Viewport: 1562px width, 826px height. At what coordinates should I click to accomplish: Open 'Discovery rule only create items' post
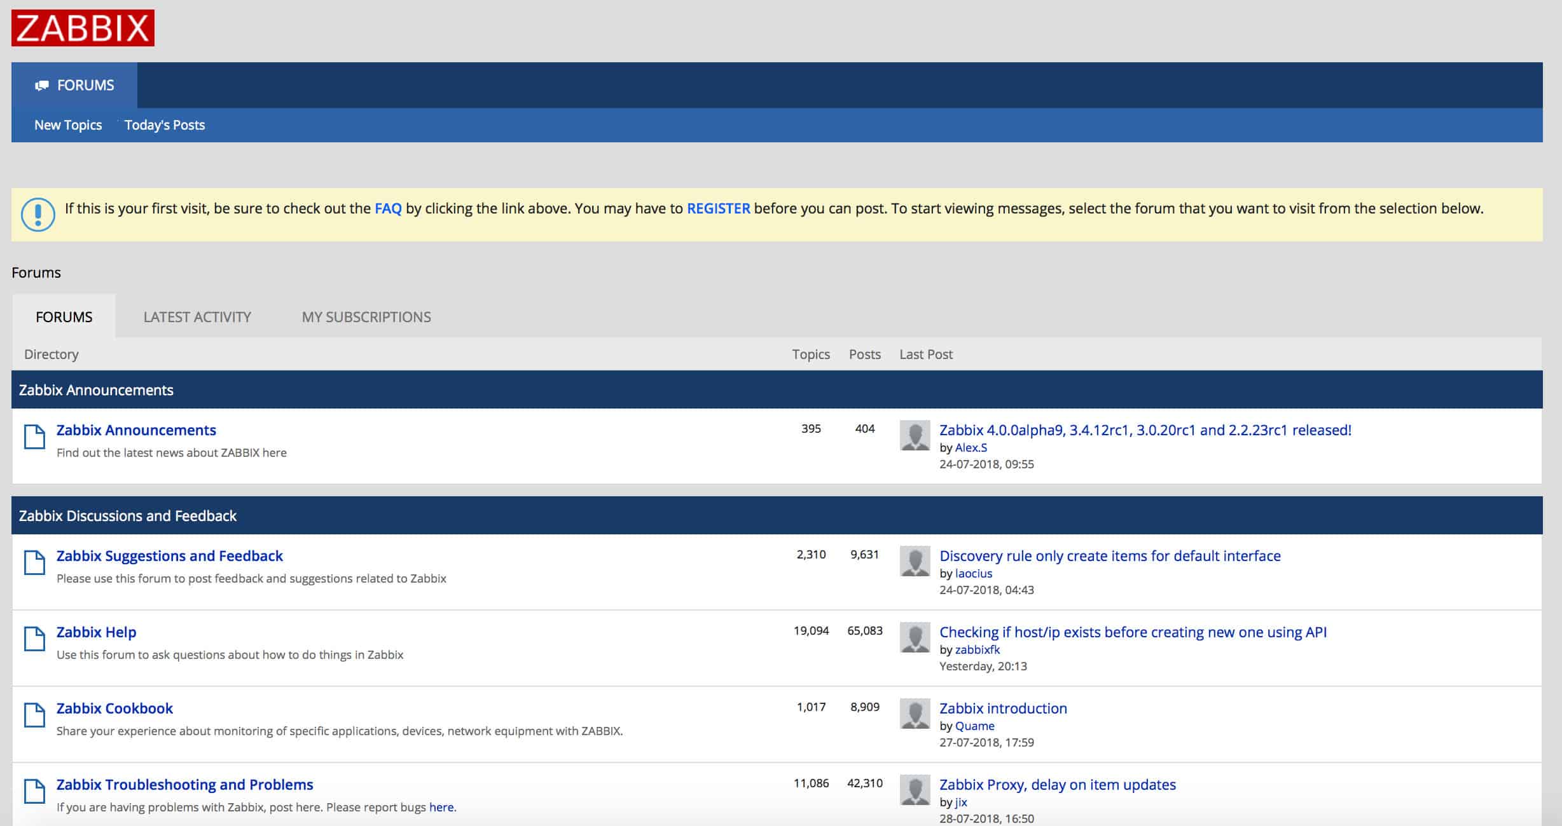click(1110, 556)
